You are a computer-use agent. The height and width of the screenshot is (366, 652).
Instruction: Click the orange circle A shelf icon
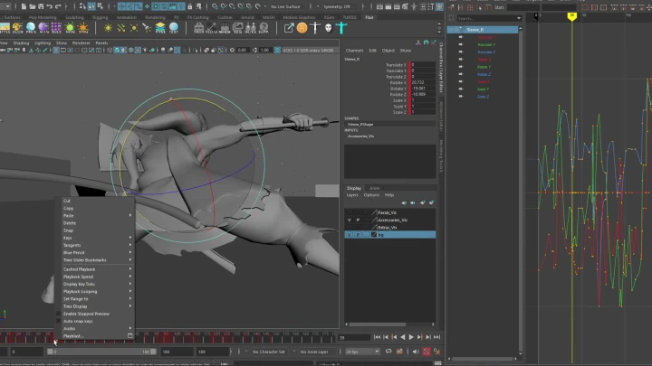pos(302,28)
